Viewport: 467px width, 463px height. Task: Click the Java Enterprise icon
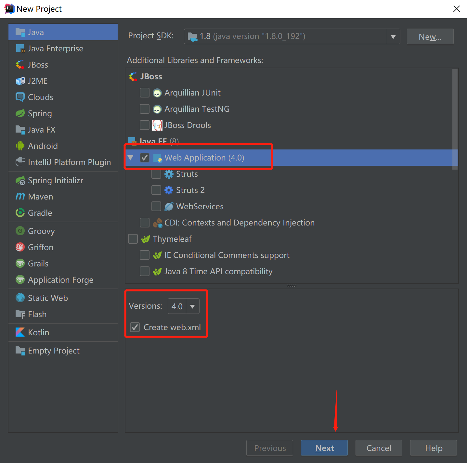20,48
